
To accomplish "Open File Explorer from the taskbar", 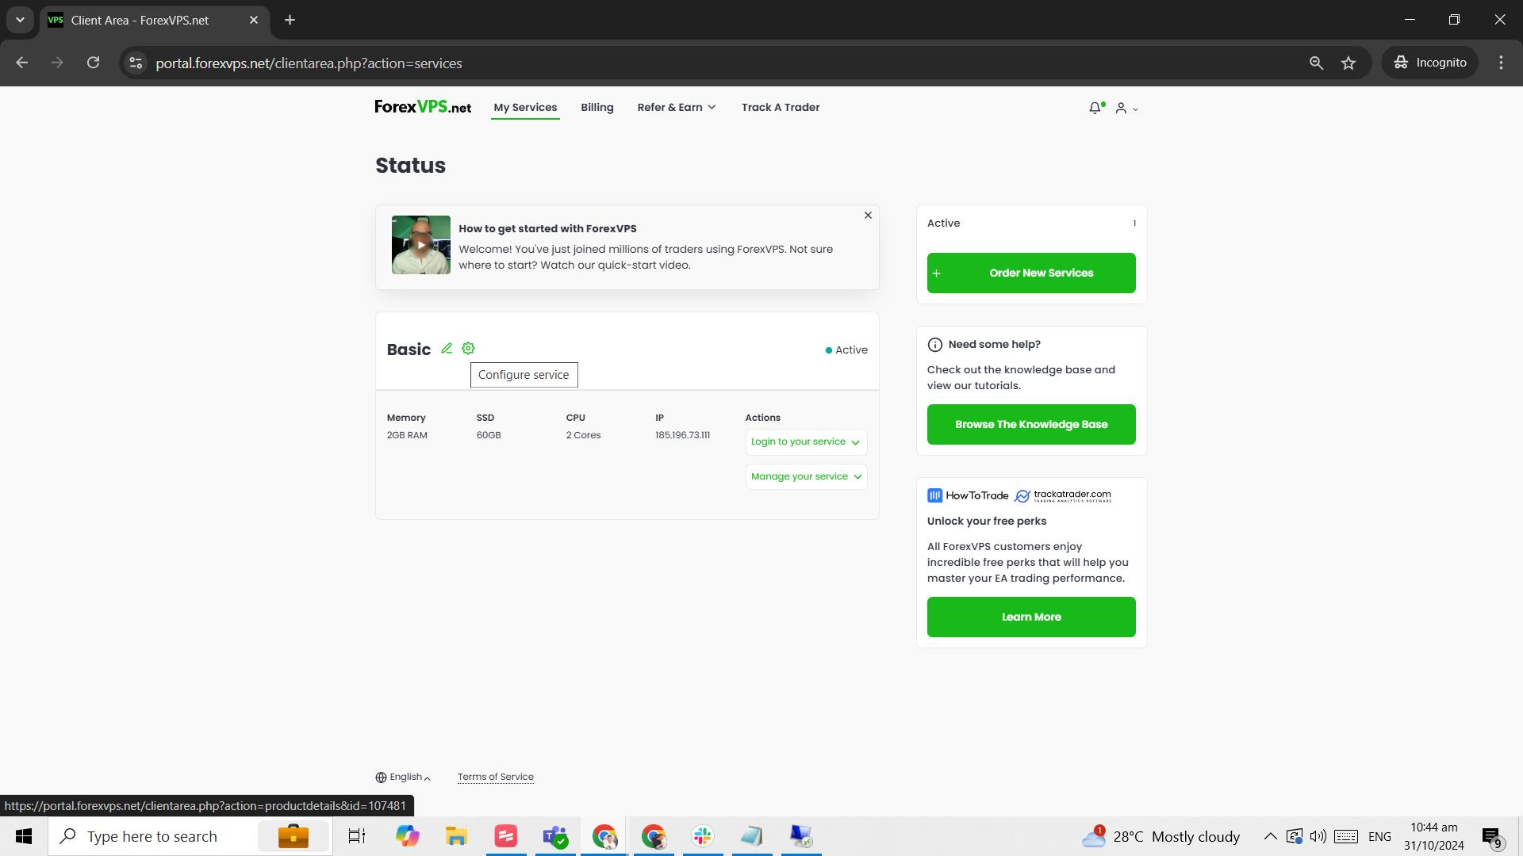I will (456, 836).
